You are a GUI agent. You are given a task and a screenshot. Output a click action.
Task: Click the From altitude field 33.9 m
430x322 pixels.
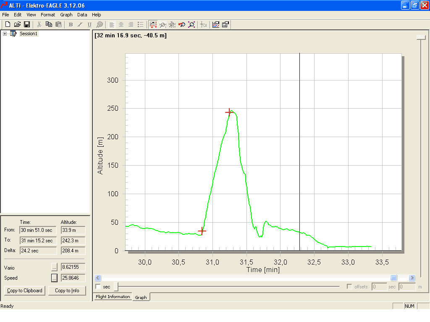click(x=73, y=230)
